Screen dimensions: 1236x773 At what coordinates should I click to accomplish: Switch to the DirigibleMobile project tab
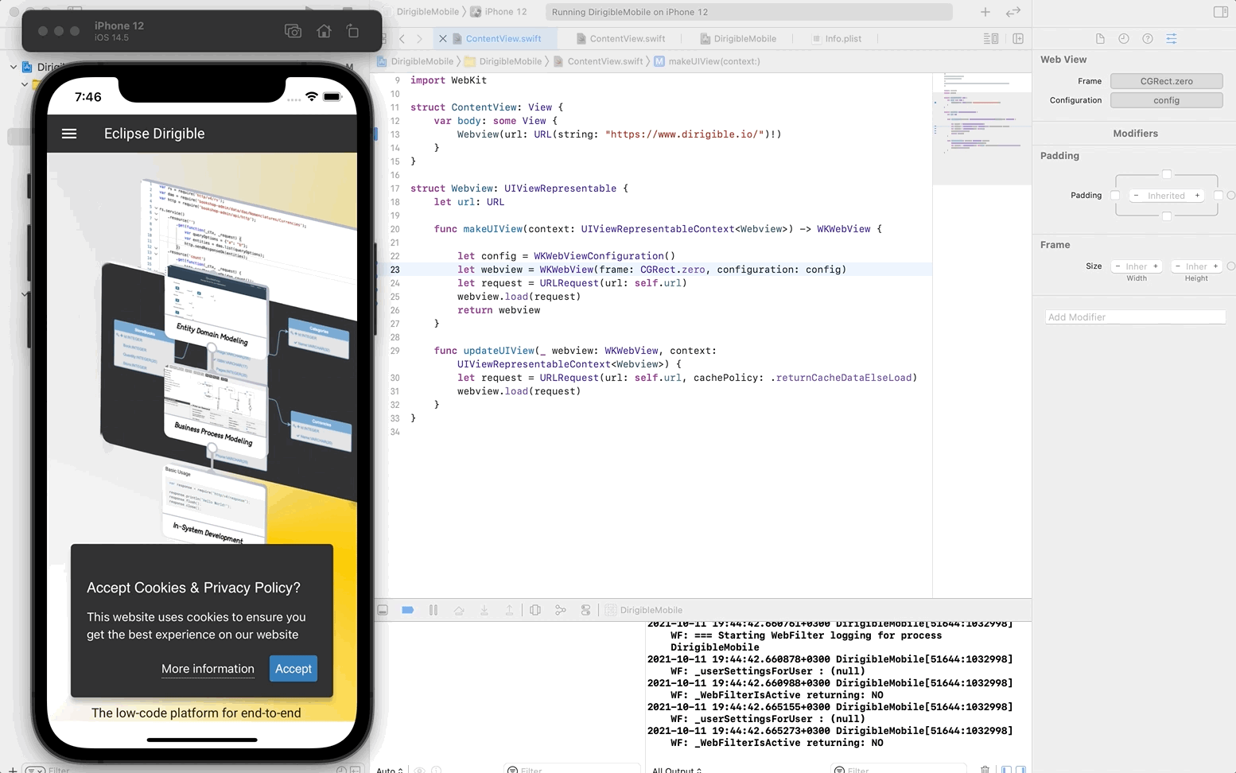pyautogui.click(x=738, y=38)
